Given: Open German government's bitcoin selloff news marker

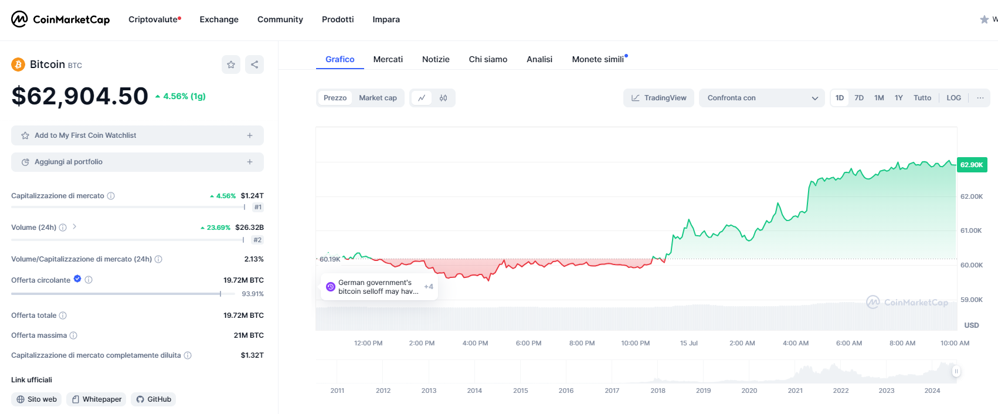Looking at the screenshot, I should click(x=378, y=287).
